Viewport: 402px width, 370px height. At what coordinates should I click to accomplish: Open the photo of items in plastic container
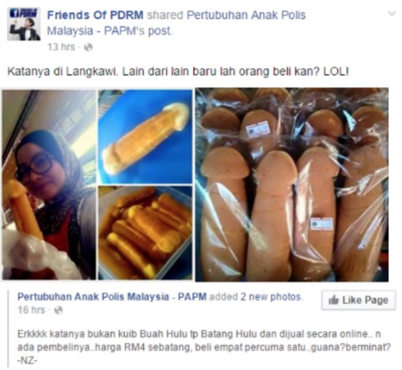(x=145, y=233)
